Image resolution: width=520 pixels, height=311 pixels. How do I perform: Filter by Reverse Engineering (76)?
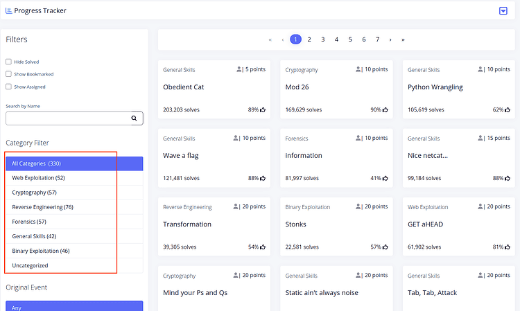pos(74,207)
